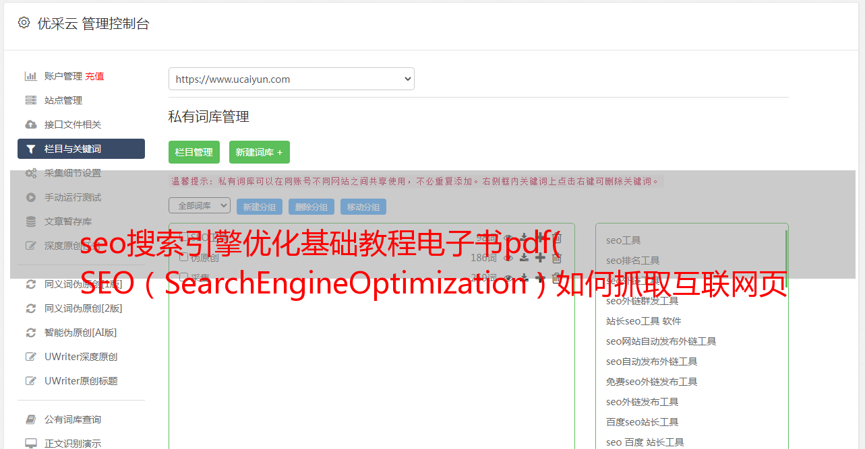Select keyword '免费seo外链发布工具'
The width and height of the screenshot is (865, 449).
(x=652, y=382)
